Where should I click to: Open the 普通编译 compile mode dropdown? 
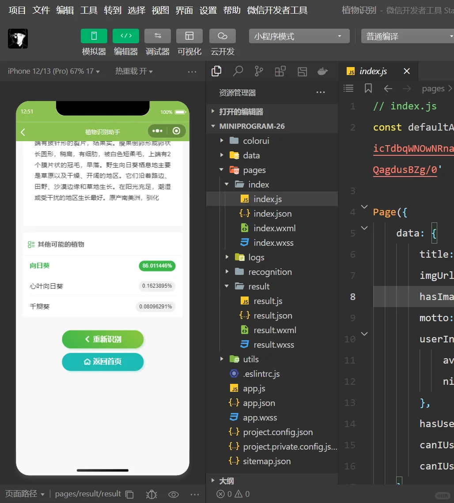[x=408, y=36]
